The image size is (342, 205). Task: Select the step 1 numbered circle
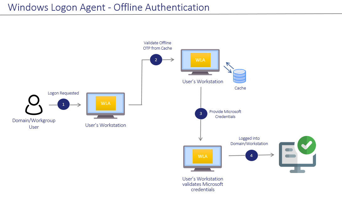pyautogui.click(x=63, y=105)
